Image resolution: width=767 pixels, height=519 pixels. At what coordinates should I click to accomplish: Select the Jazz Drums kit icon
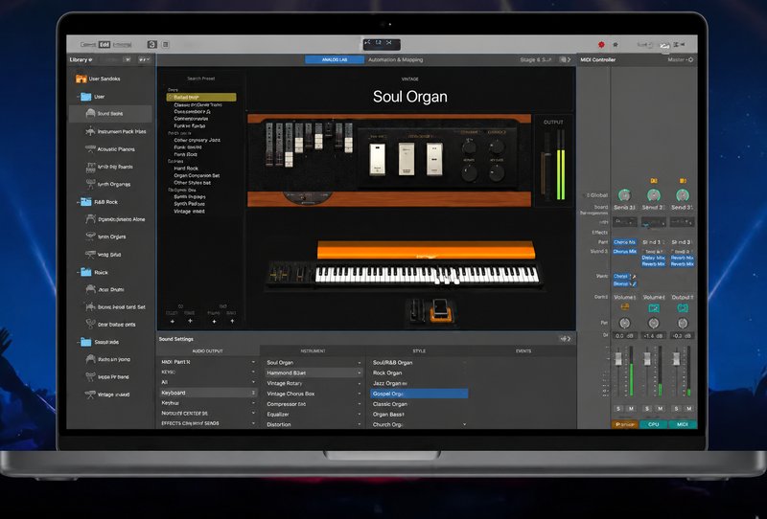[x=90, y=289]
